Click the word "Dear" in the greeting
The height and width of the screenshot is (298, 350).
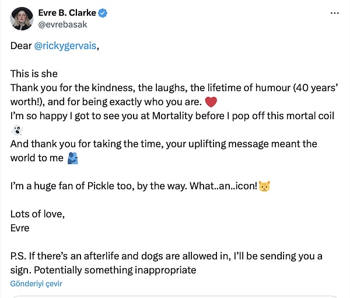21,46
